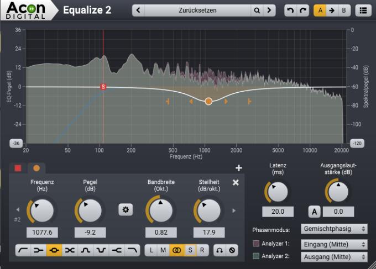Select the high cut filter type
The height and width of the screenshot is (269, 376).
pos(132,250)
